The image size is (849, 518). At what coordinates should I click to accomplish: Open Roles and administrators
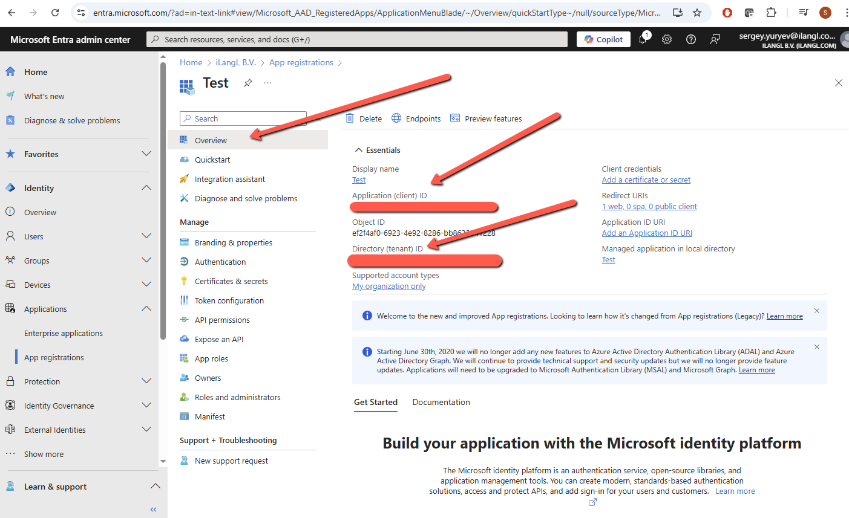[238, 397]
